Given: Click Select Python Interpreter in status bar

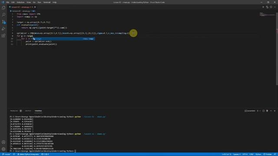Looking at the screenshot, I should point(28,154).
